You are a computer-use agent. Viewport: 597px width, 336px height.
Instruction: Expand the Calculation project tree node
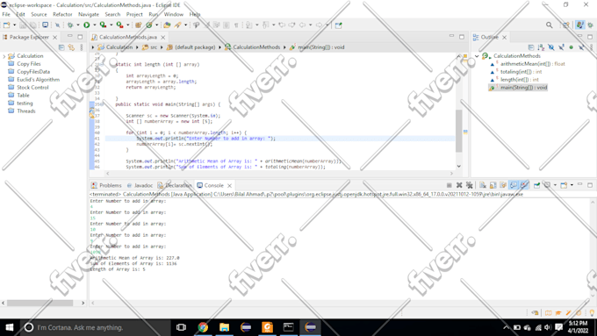(x=4, y=56)
